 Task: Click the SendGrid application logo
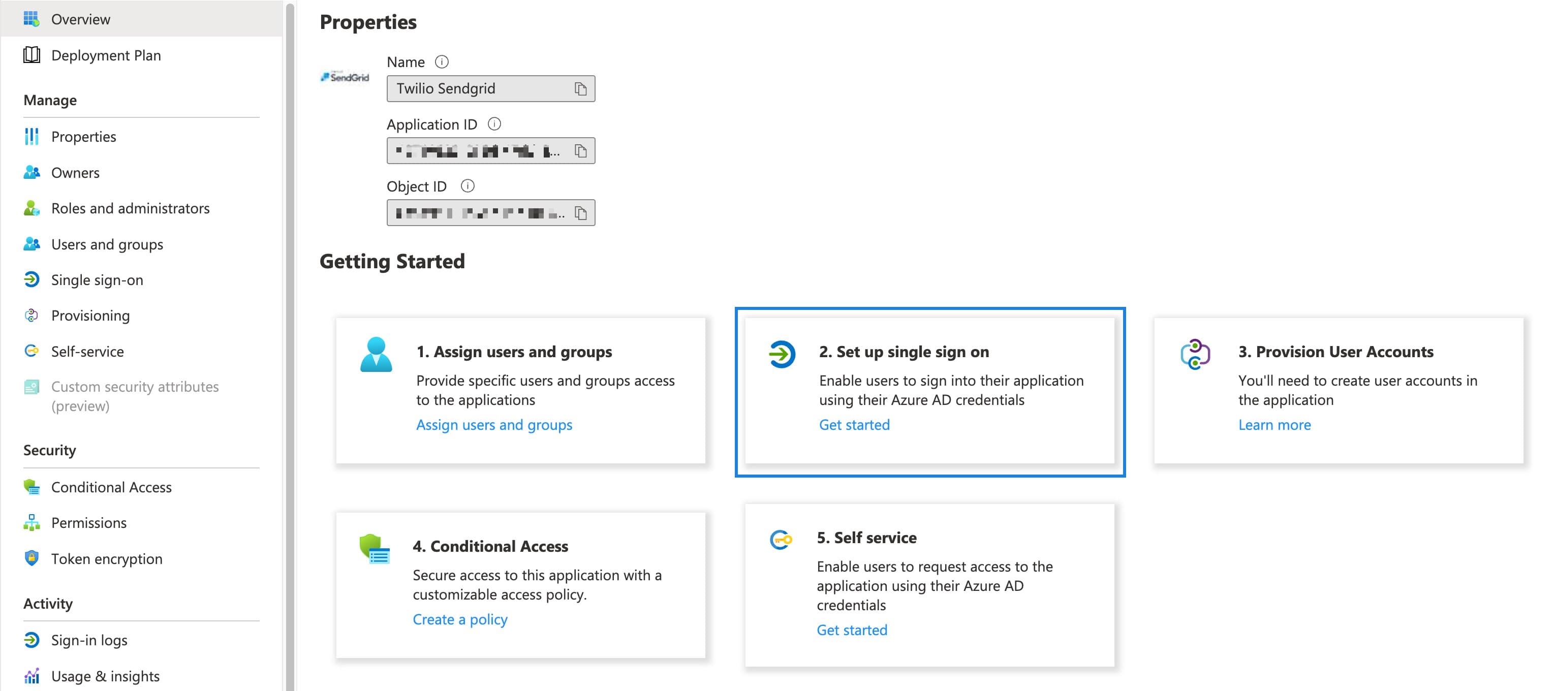coord(344,77)
